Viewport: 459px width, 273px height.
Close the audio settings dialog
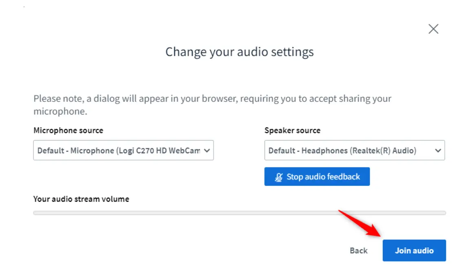pos(433,29)
